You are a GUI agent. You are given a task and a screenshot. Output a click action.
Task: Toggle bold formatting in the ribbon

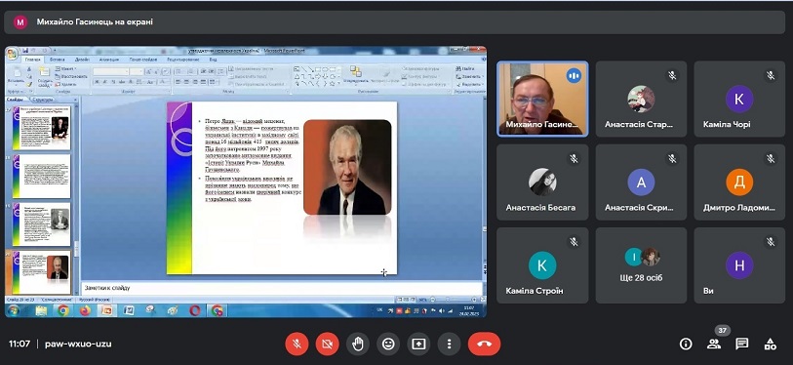pos(97,82)
